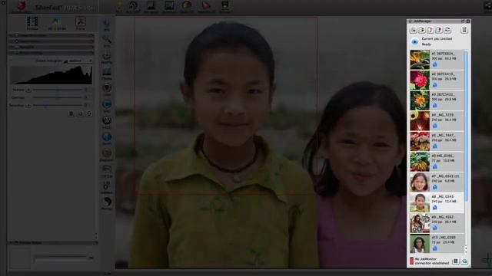The width and height of the screenshot is (492, 276).
Task: Click blue magnifier icon at JobManager bottom
Action: 464,261
